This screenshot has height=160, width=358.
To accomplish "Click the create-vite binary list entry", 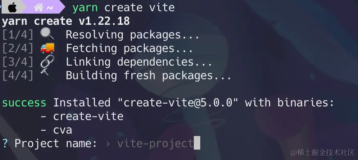I will pyautogui.click(x=88, y=116).
